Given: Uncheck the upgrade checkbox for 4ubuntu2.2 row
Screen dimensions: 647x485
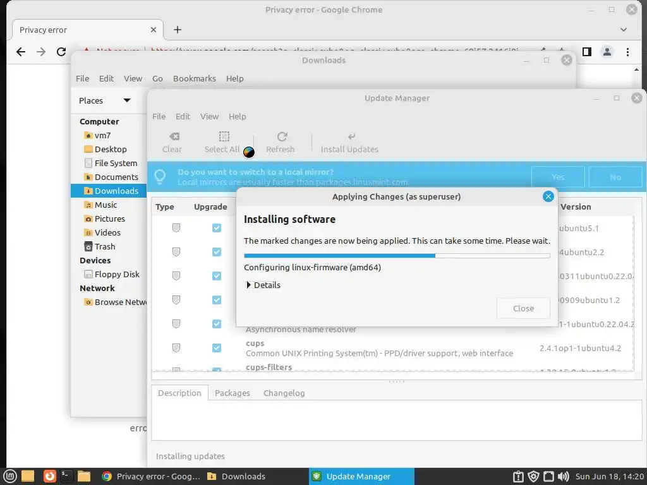Looking at the screenshot, I should [217, 252].
